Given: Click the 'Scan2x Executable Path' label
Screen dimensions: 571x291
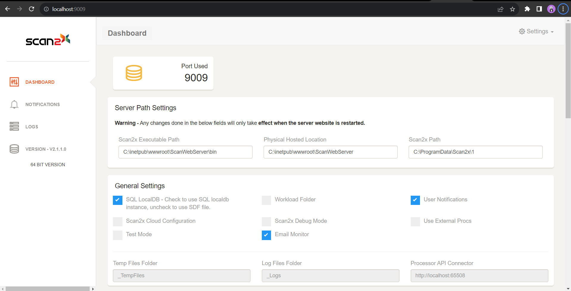Looking at the screenshot, I should coord(149,140).
